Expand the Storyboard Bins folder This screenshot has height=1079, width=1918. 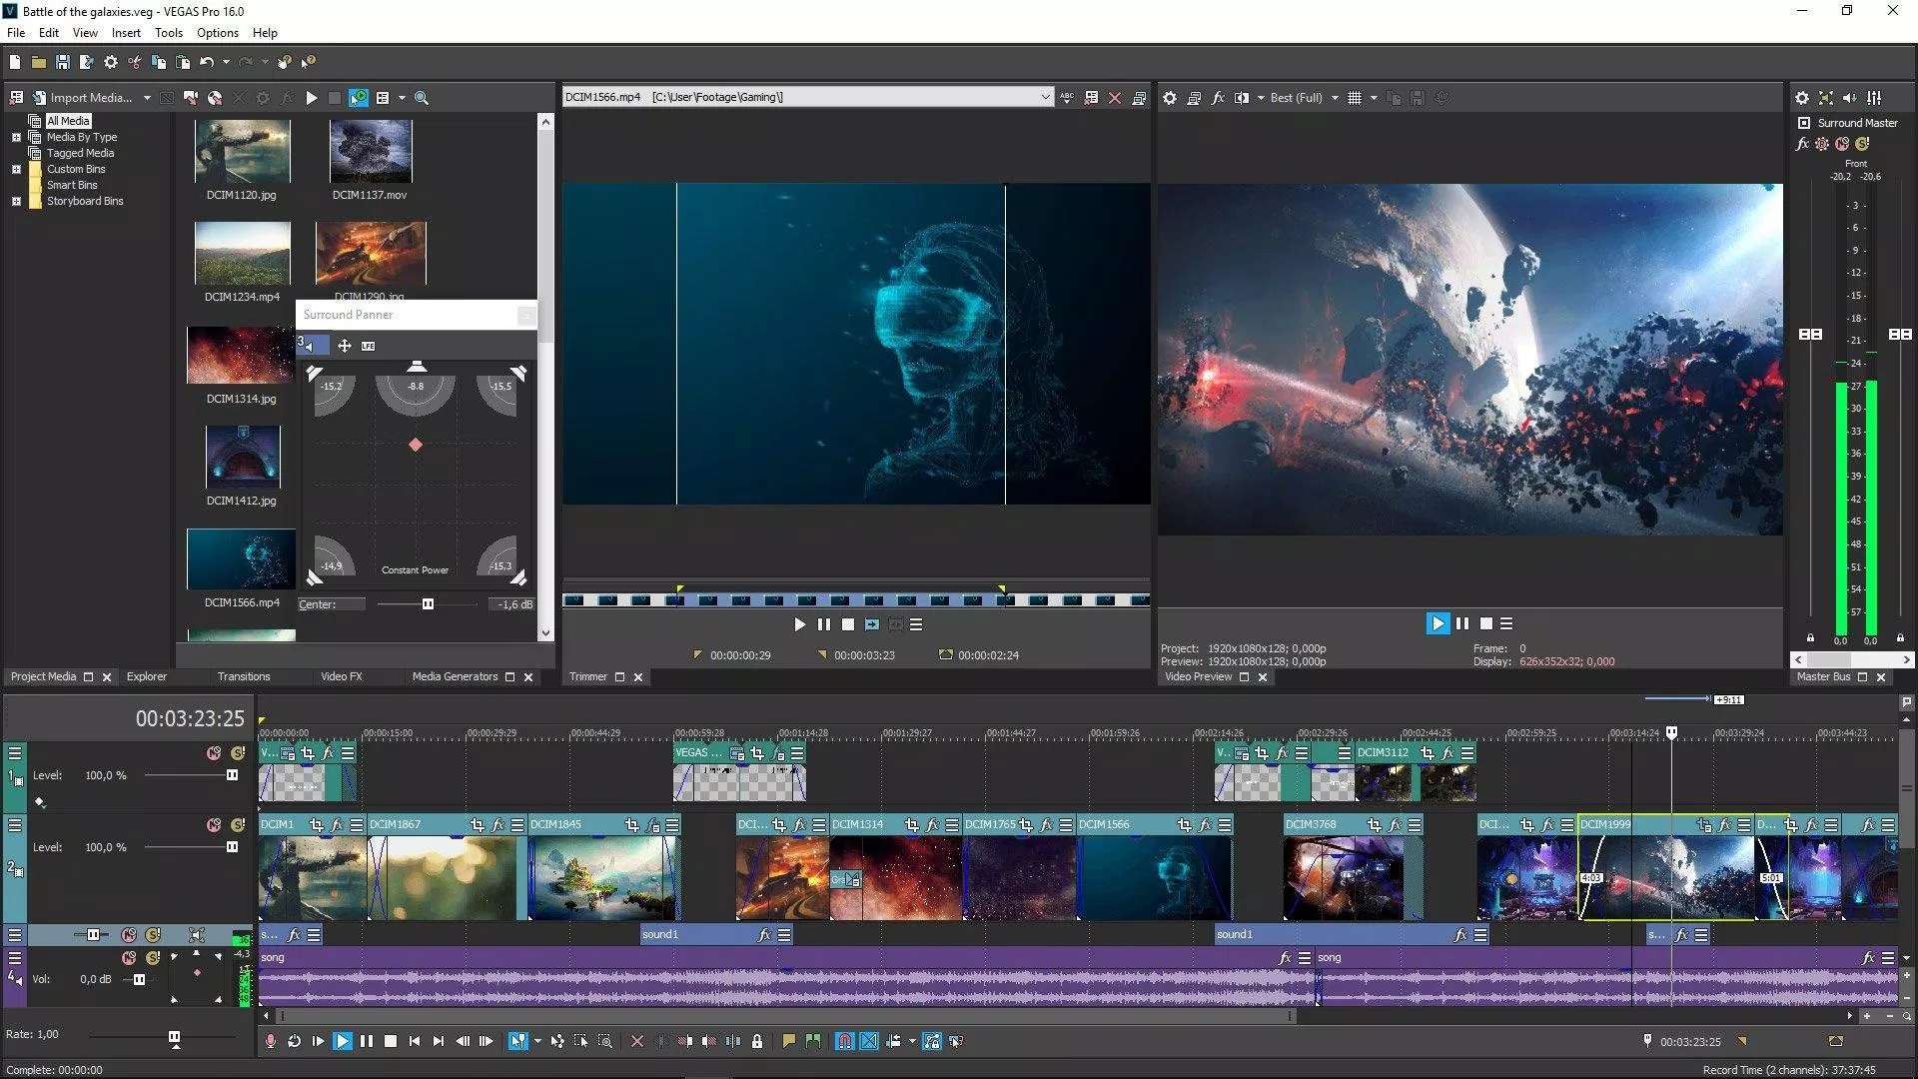[x=16, y=200]
